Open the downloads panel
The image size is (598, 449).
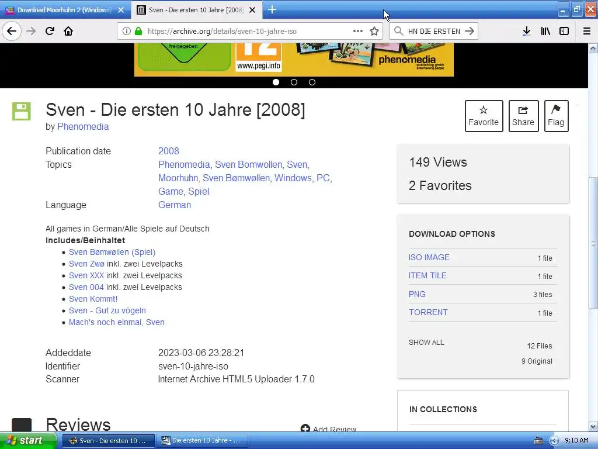(x=526, y=31)
